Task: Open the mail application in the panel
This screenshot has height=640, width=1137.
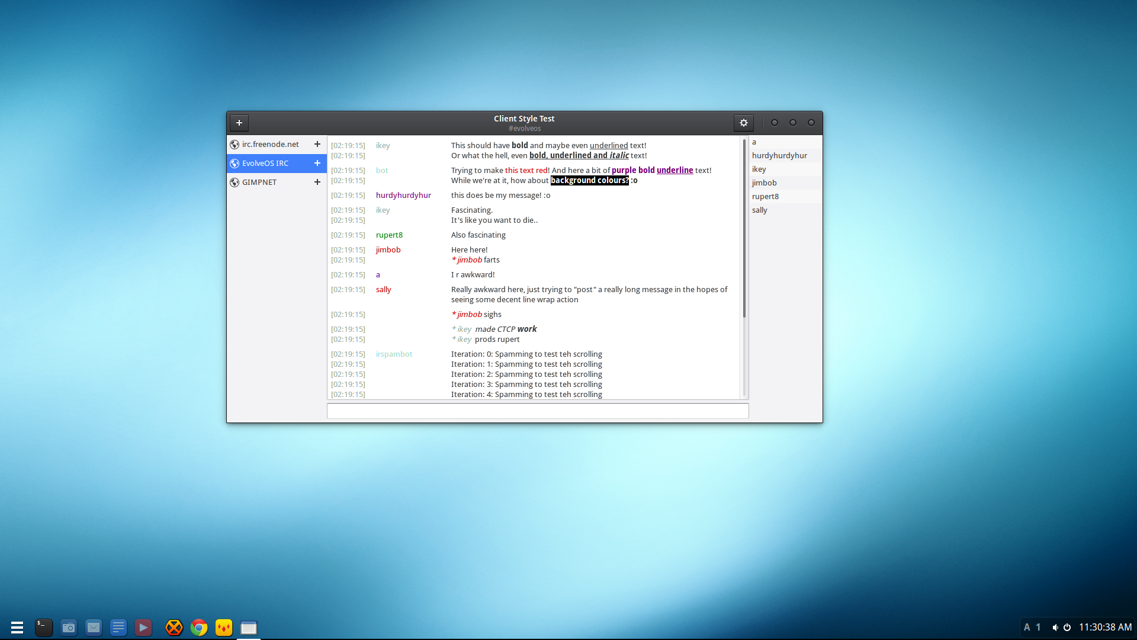Action: (94, 628)
